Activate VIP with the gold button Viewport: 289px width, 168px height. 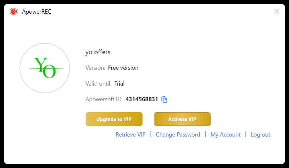point(182,119)
